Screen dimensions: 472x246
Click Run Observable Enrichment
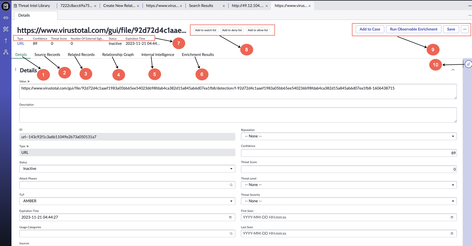(x=413, y=29)
